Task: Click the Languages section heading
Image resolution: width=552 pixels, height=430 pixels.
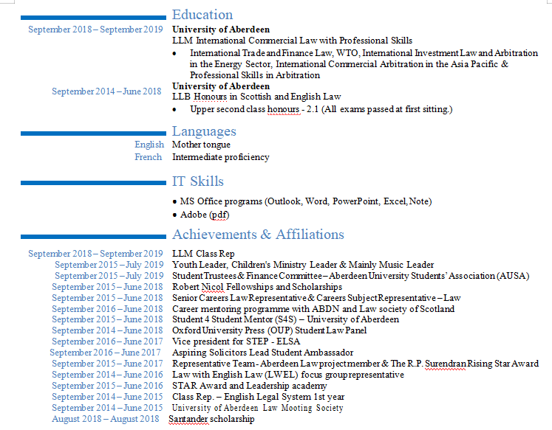Action: pyautogui.click(x=204, y=131)
